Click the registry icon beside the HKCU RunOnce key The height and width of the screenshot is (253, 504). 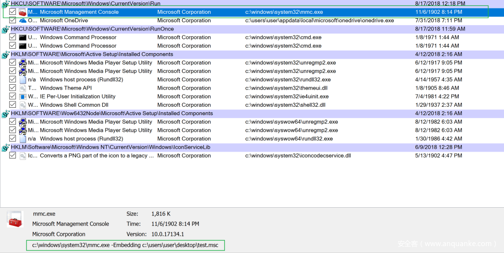(x=5, y=29)
